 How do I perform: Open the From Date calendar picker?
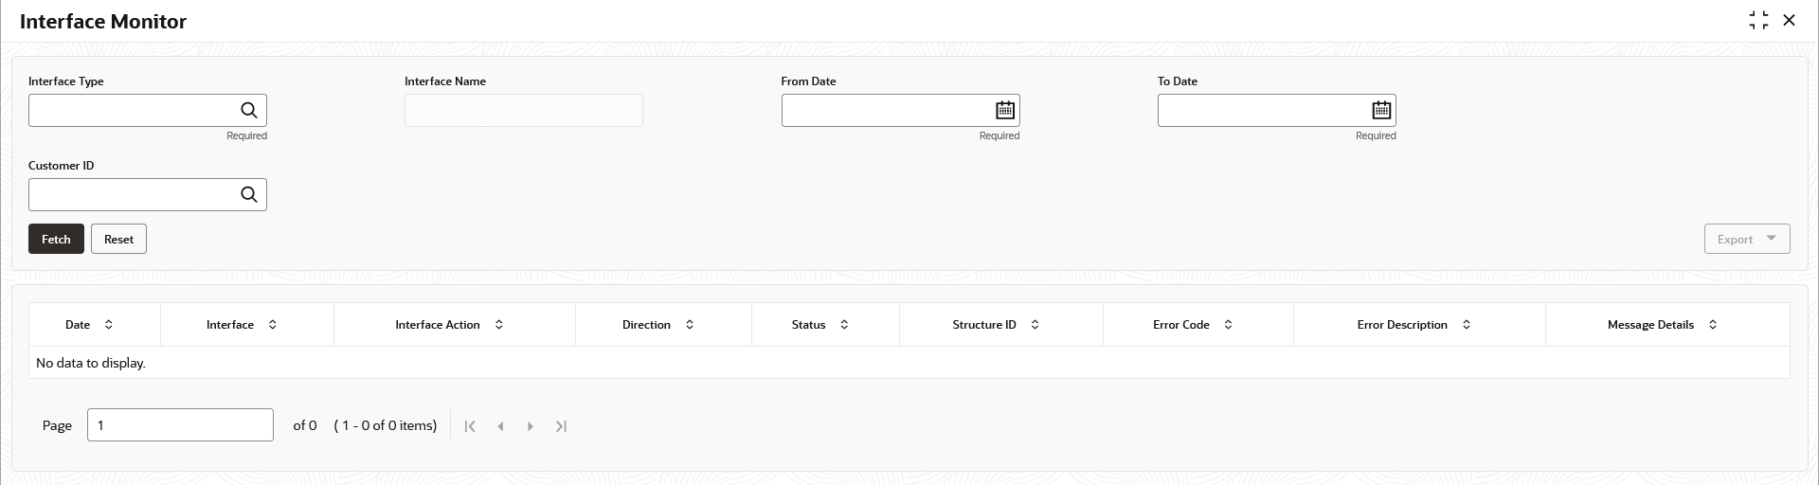pyautogui.click(x=1004, y=111)
